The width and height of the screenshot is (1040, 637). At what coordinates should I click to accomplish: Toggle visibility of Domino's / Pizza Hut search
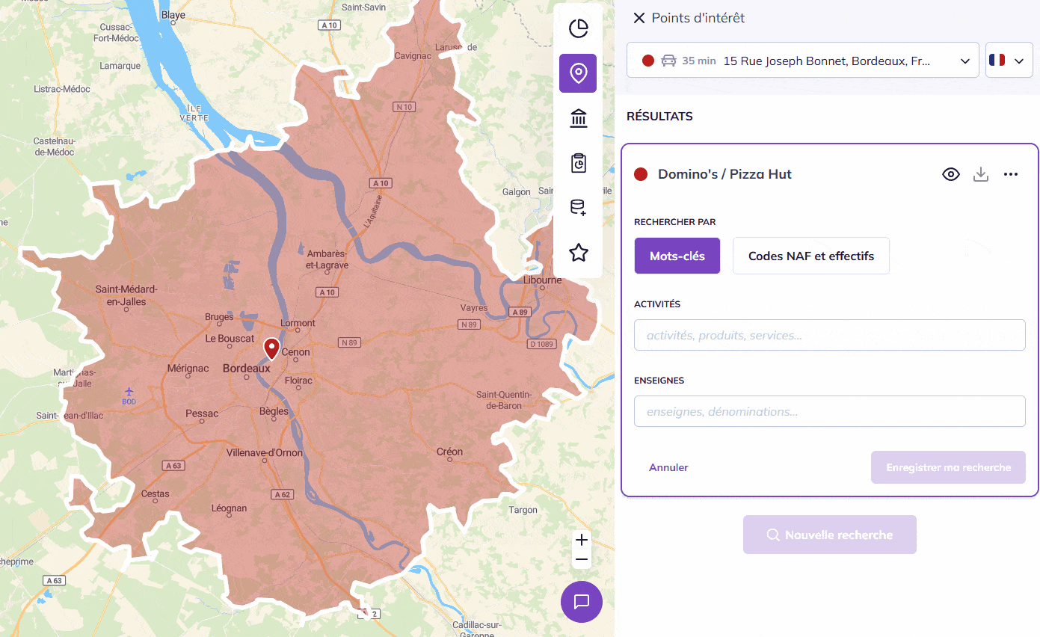coord(951,174)
